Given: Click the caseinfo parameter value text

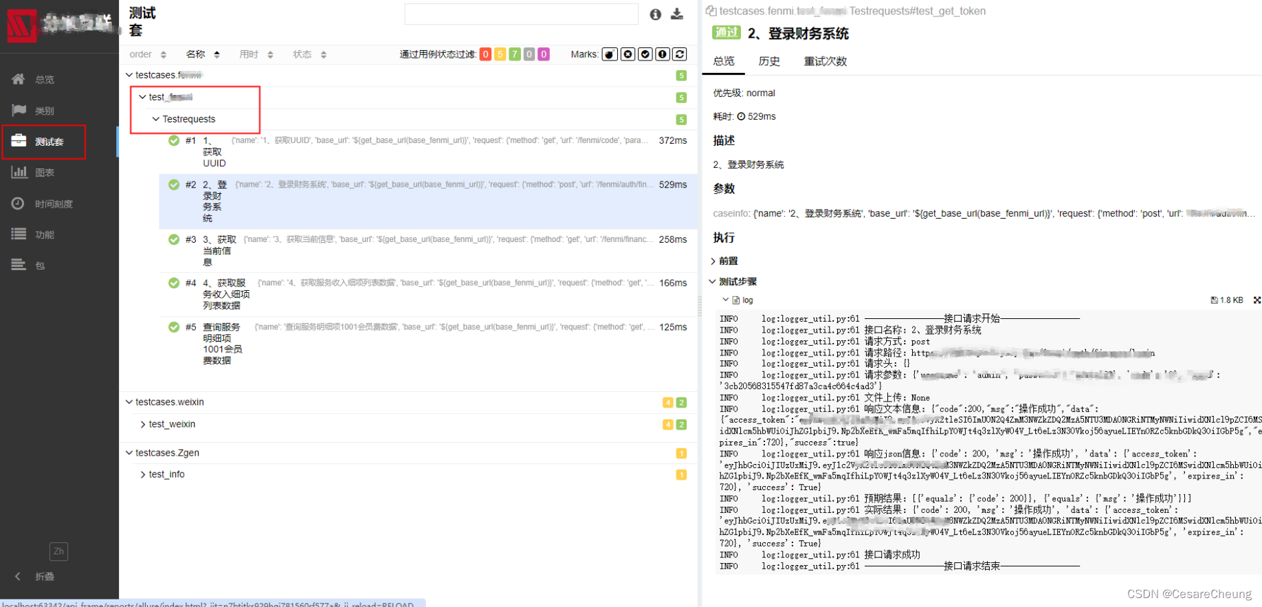Looking at the screenshot, I should point(1004,214).
